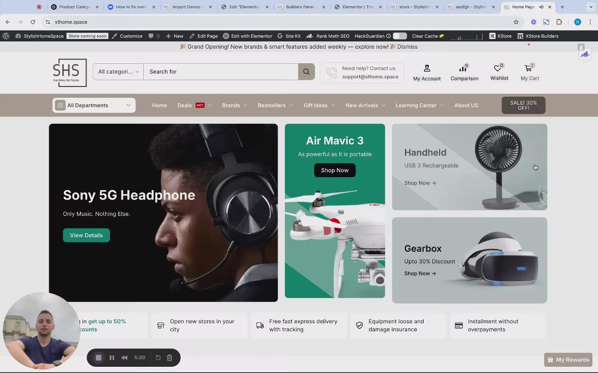Click Customize in the admin bar
Image resolution: width=598 pixels, height=373 pixels.
pos(127,36)
